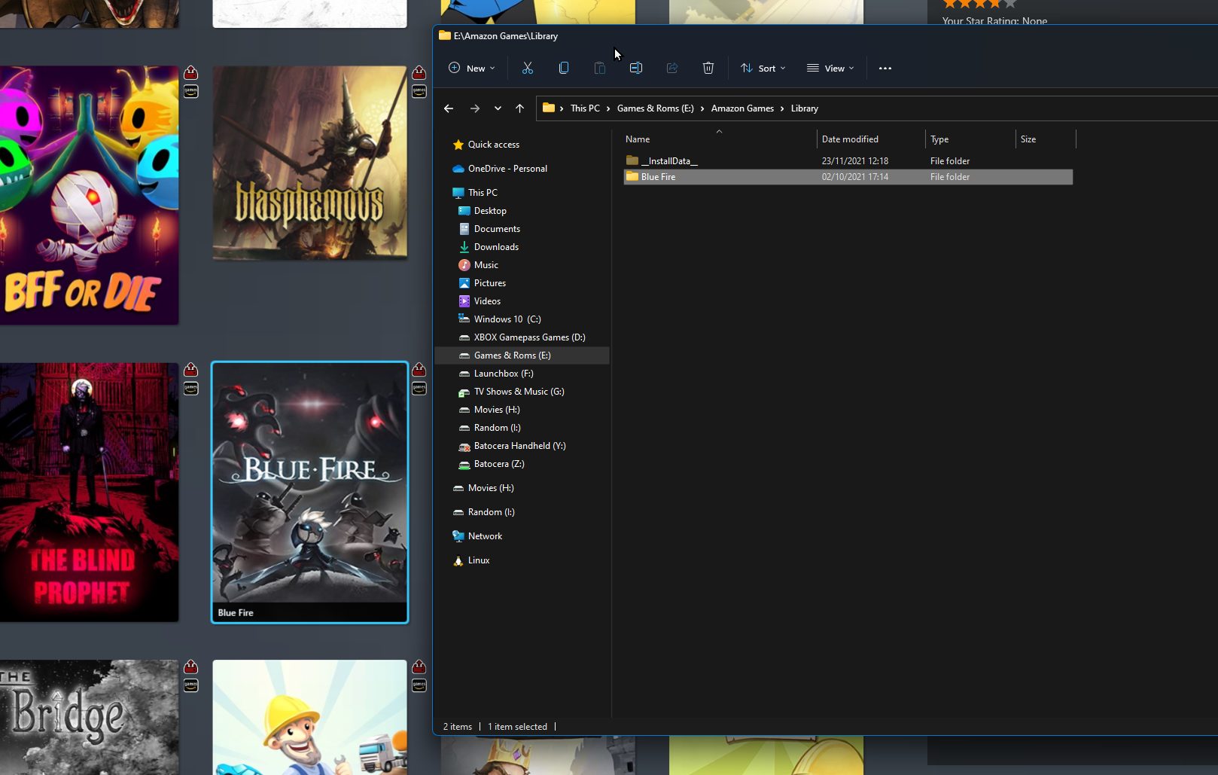Open Documents in navigation pane
The image size is (1218, 775).
pyautogui.click(x=489, y=229)
